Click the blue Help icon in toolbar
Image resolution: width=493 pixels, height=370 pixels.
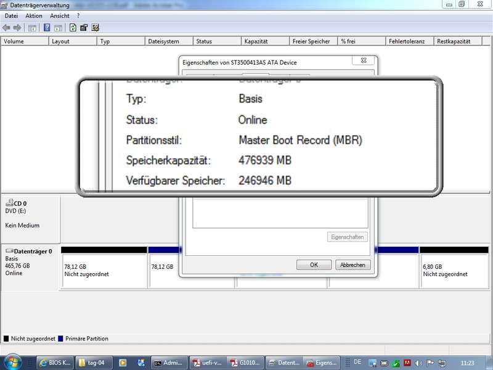click(x=46, y=28)
